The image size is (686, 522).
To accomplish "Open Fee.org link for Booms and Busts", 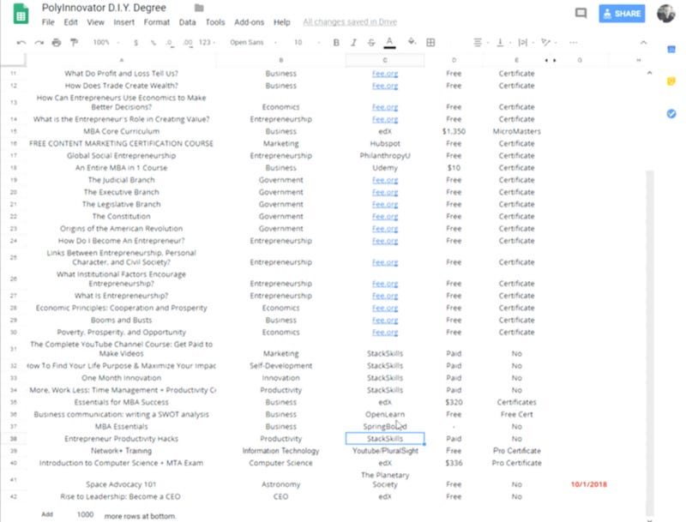I will click(384, 321).
